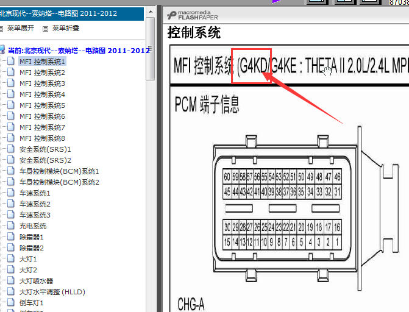Image resolution: width=409 pixels, height=312 pixels.
Task: Open MFI 控制系统5 tree item
Action: (x=42, y=105)
